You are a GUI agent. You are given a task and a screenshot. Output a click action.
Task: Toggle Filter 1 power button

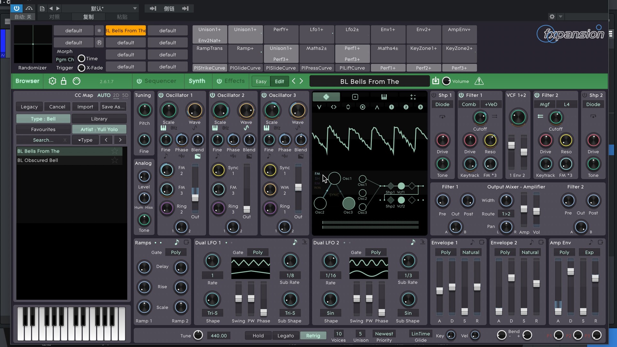pyautogui.click(x=461, y=95)
